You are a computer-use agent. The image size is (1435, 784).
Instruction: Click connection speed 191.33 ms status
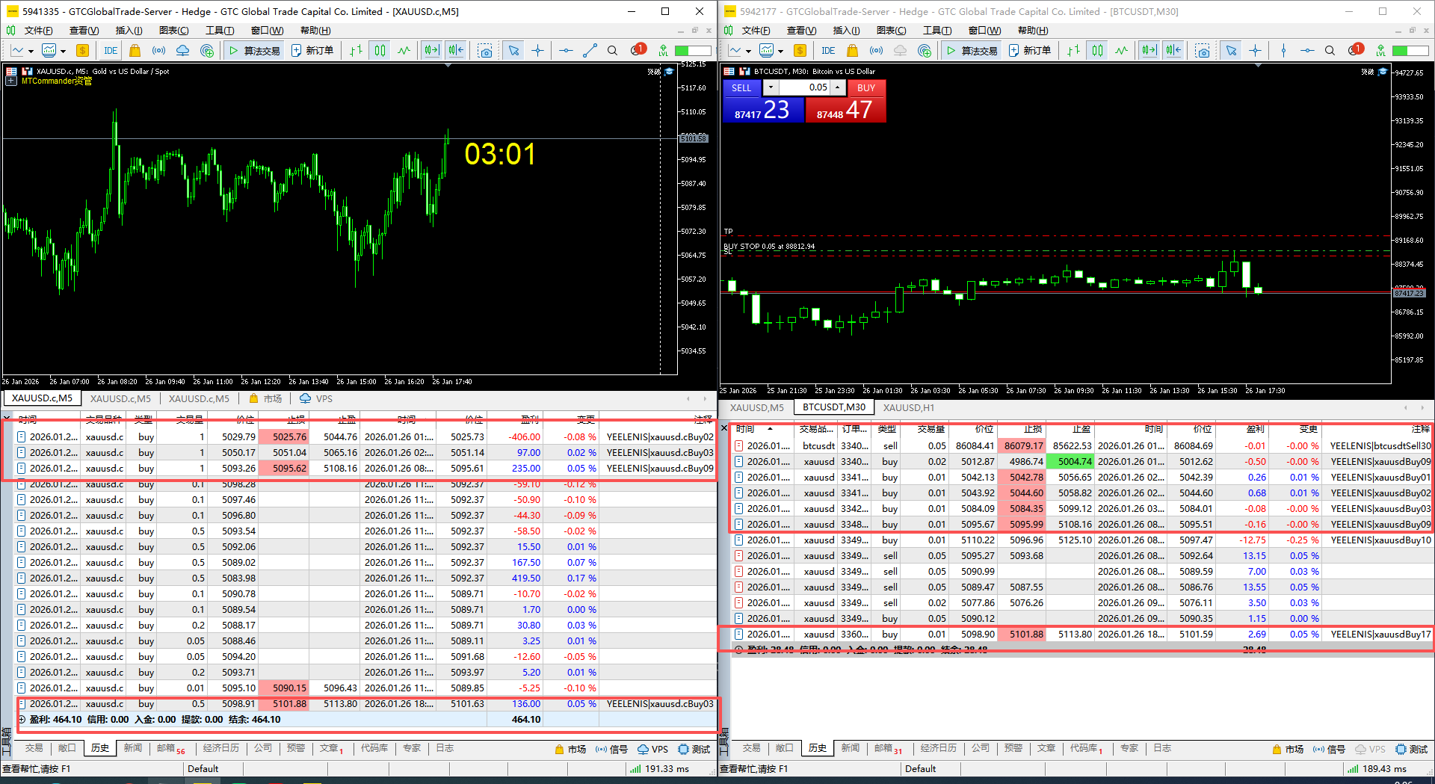tap(659, 769)
